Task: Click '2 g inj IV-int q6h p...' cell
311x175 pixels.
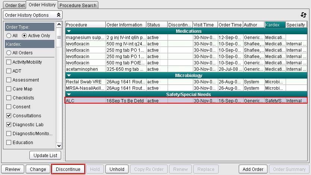Action: [x=126, y=38]
